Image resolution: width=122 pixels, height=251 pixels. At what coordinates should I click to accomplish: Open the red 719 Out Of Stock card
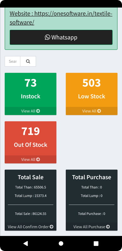click(x=31, y=142)
